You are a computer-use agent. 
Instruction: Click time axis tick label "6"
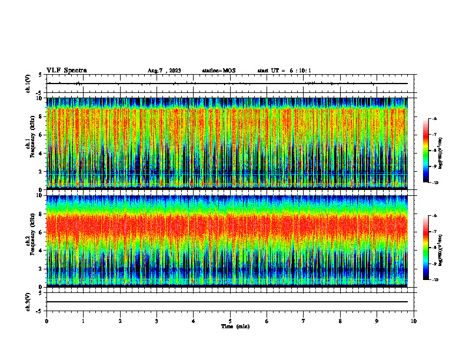[x=267, y=321]
